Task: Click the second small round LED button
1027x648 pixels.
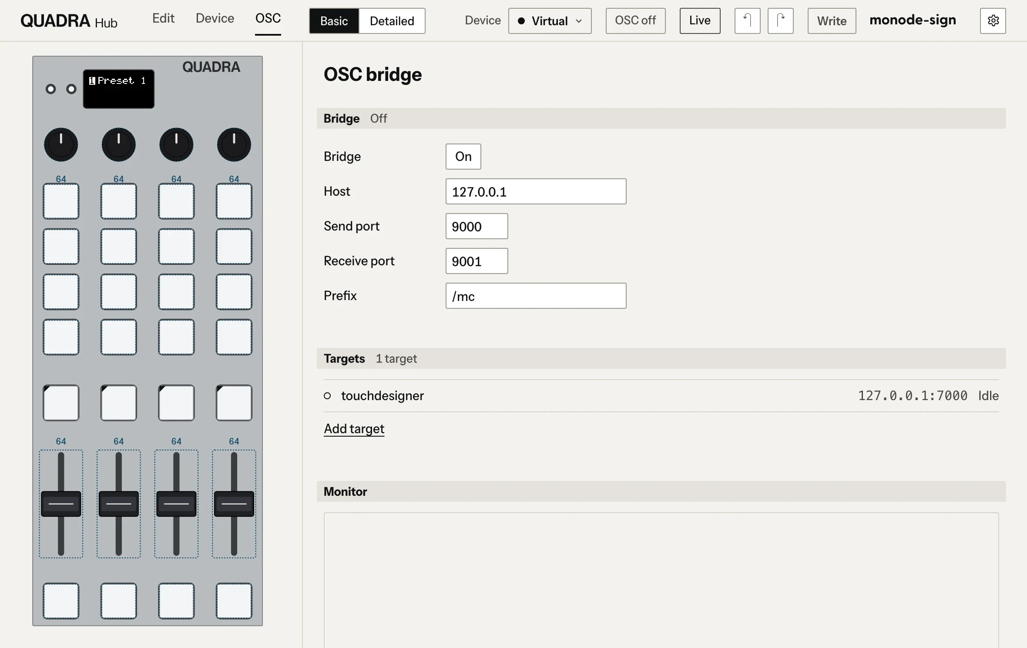Action: [71, 89]
